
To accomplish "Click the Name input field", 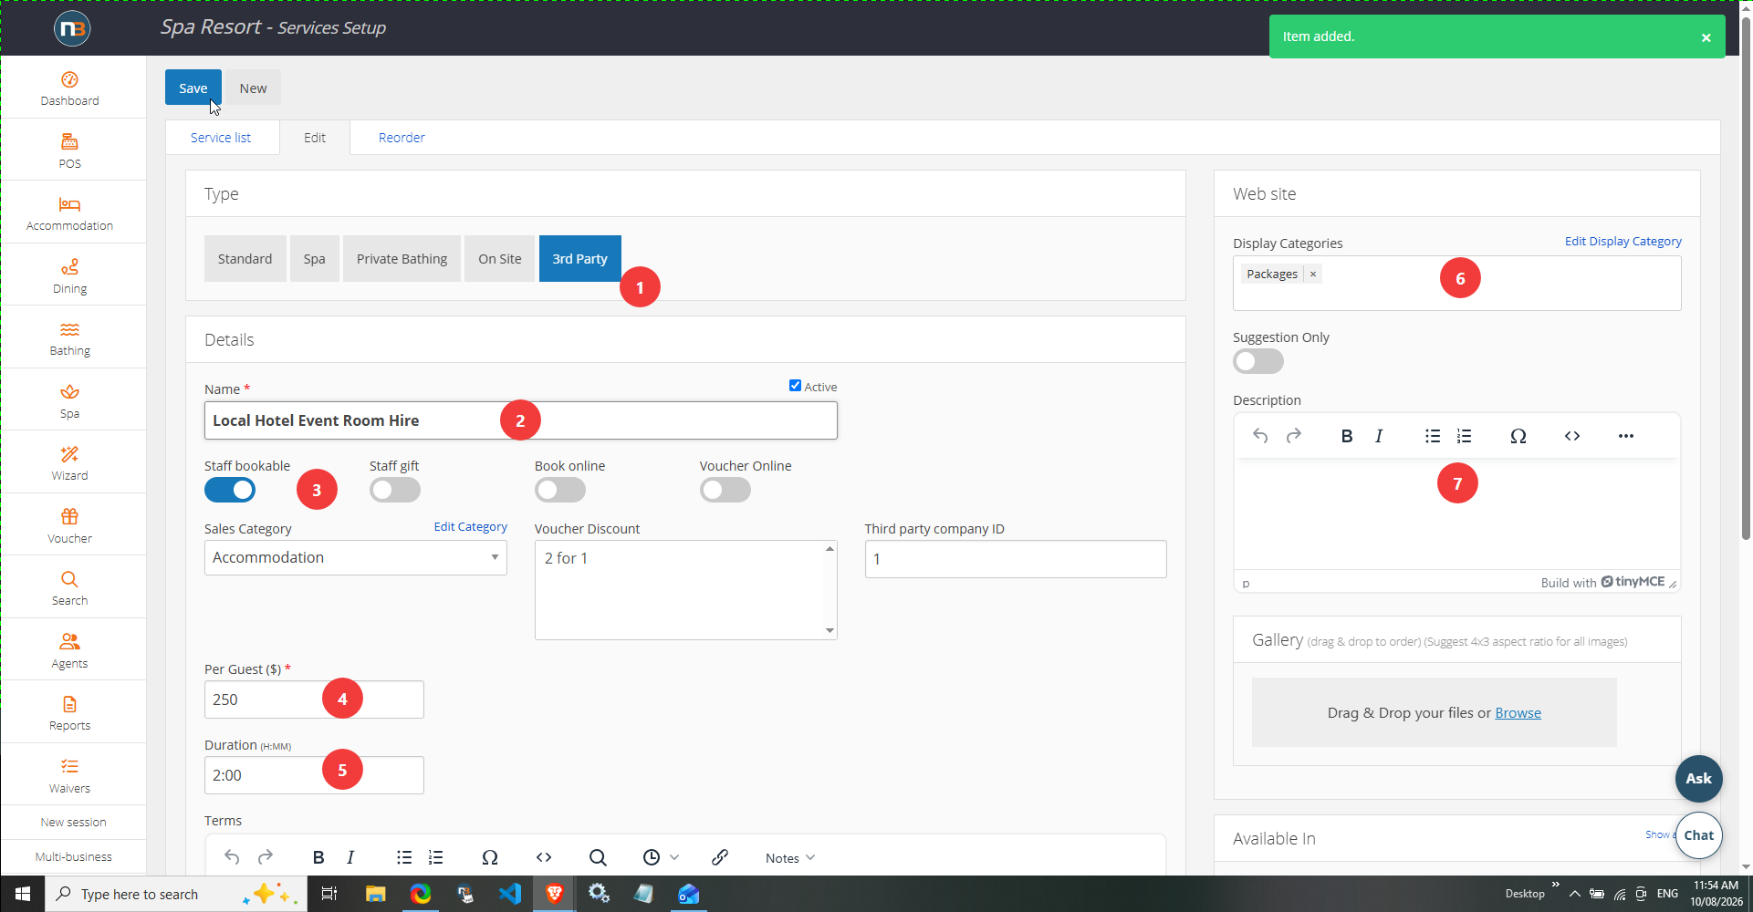I will coord(520,420).
